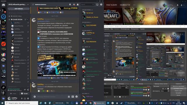This screenshot has width=187, height=105.
Task: Open the clan meeting banner image in chat
Action: pyautogui.click(x=57, y=65)
